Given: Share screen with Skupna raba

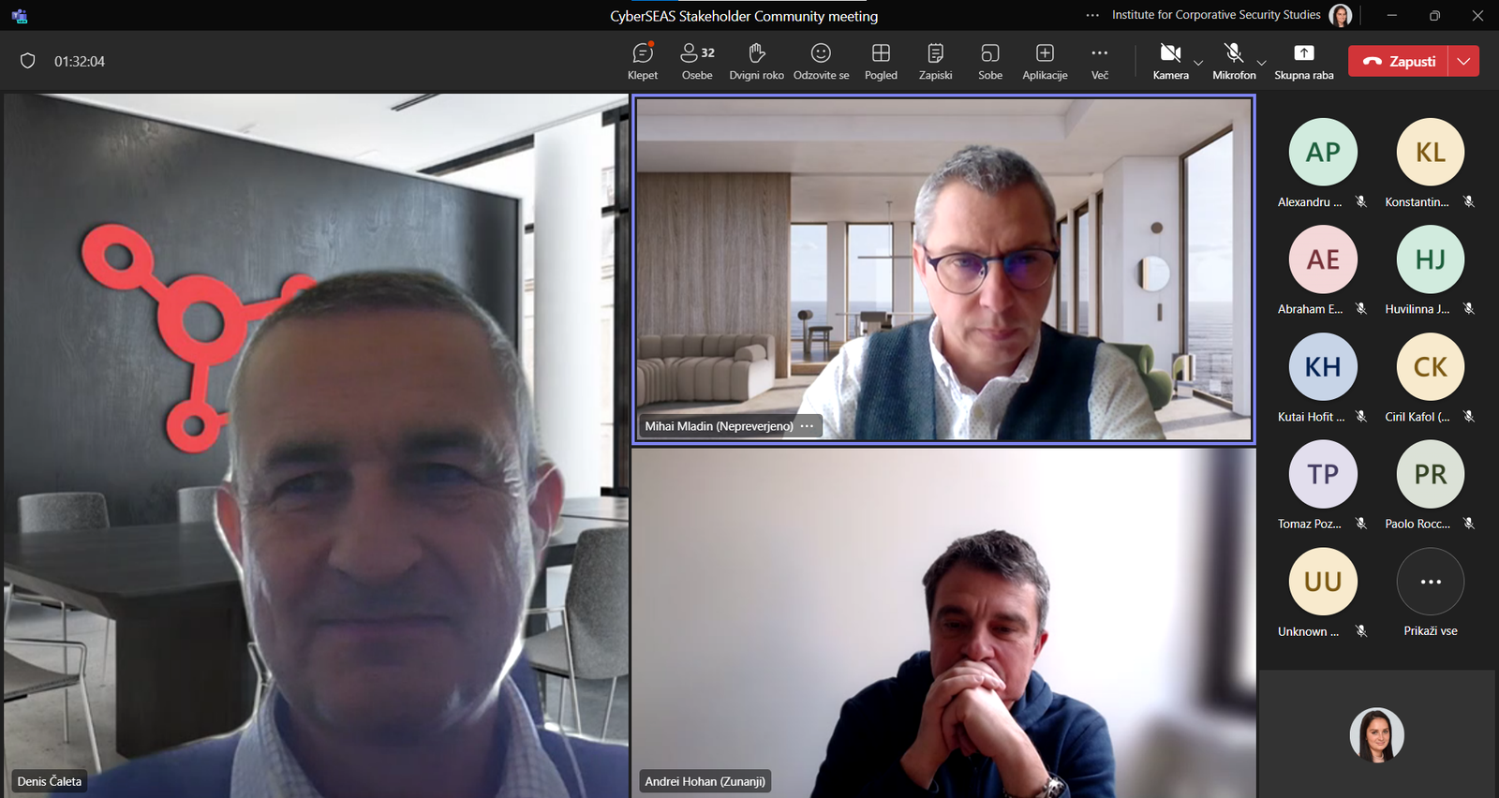Looking at the screenshot, I should [1303, 61].
